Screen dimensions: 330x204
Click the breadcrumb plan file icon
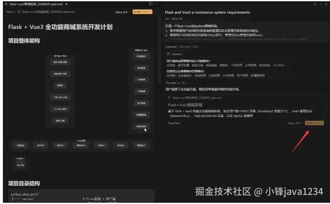(19, 12)
